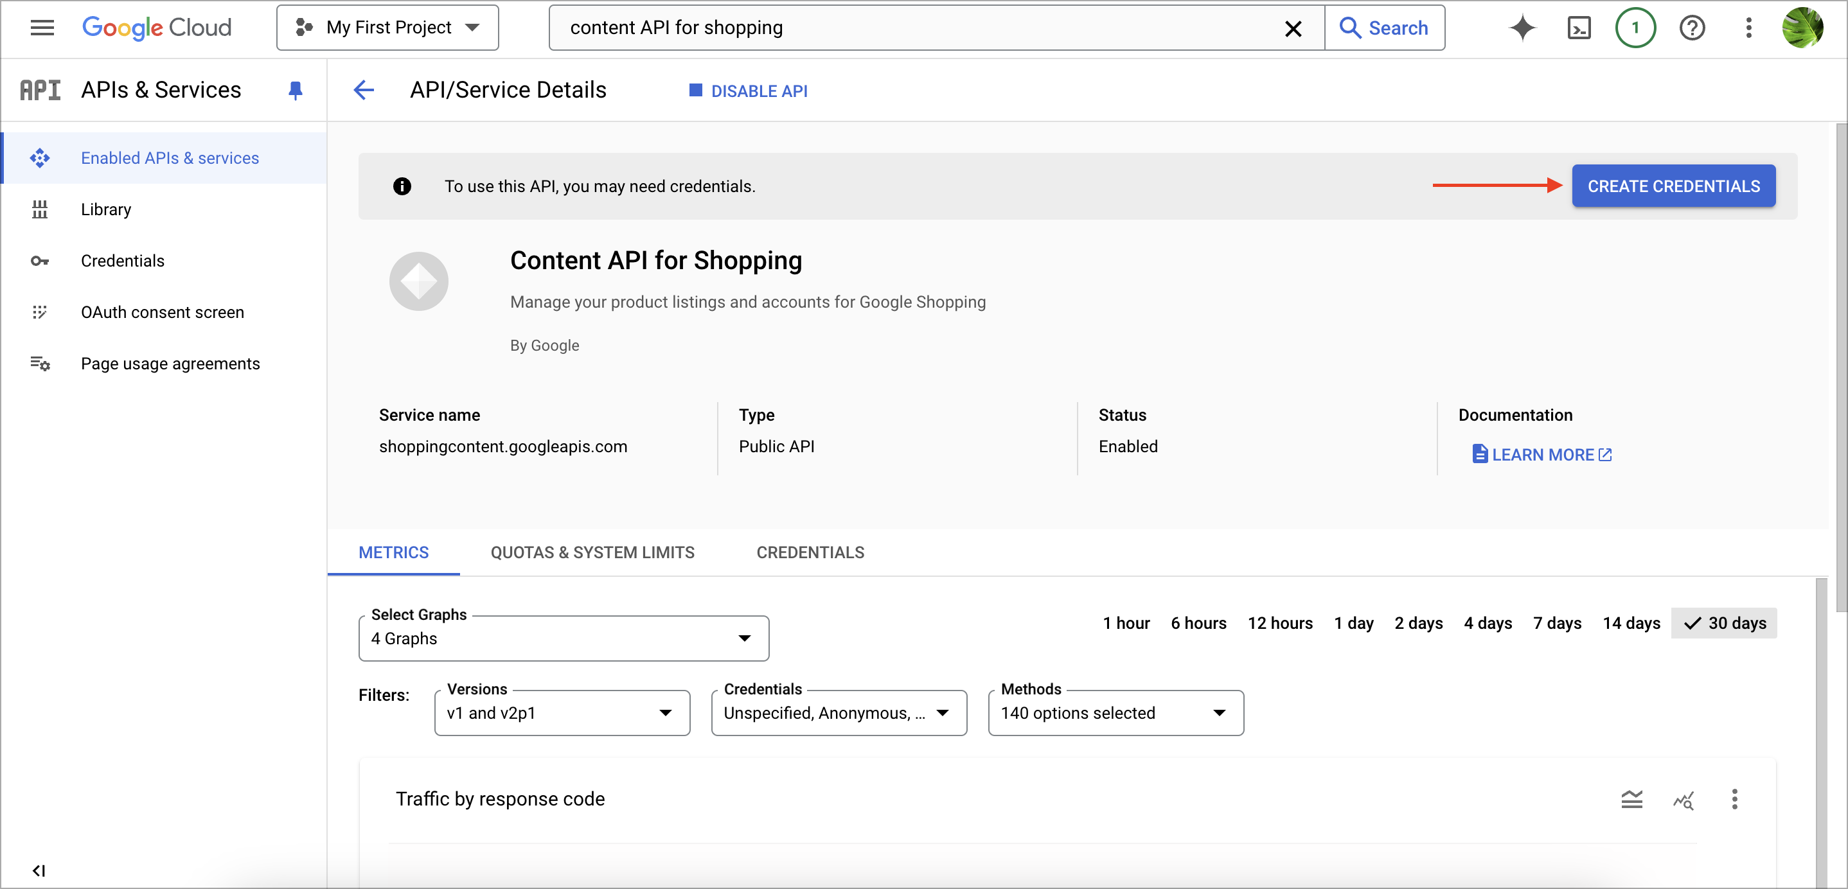Click the Page usage agreements icon

click(x=40, y=364)
